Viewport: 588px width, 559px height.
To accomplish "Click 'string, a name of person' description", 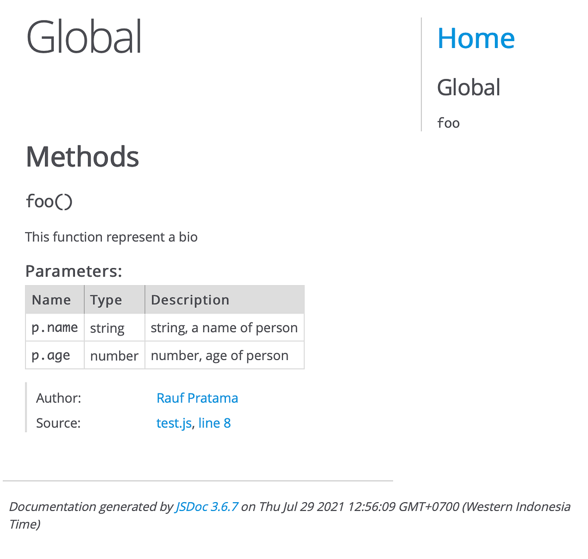I will tap(224, 327).
